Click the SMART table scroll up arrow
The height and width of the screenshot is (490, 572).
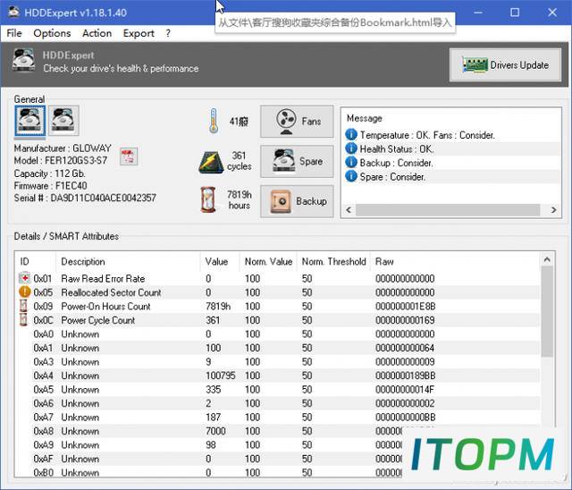pyautogui.click(x=547, y=259)
